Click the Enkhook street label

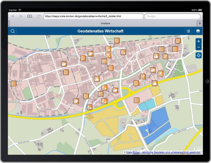point(104,143)
